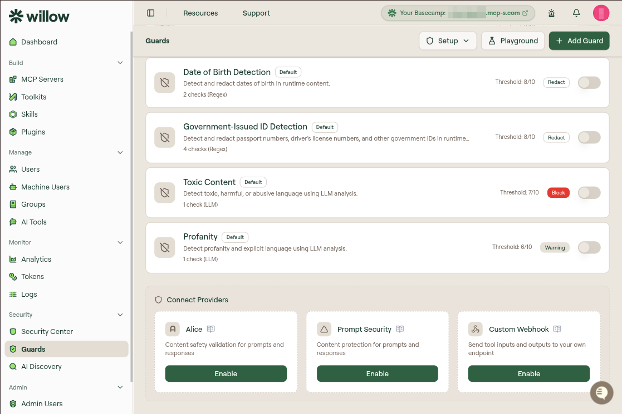The height and width of the screenshot is (414, 622).
Task: Collapse the Monitor section chevron
Action: pos(120,242)
